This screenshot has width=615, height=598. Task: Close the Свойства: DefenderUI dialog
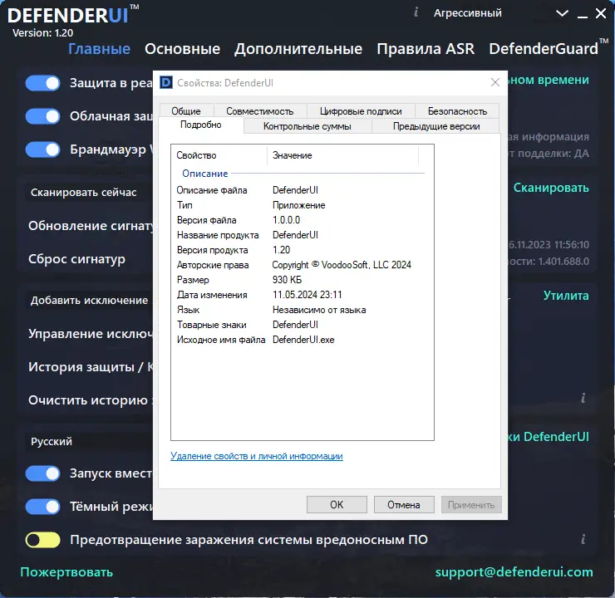click(495, 82)
